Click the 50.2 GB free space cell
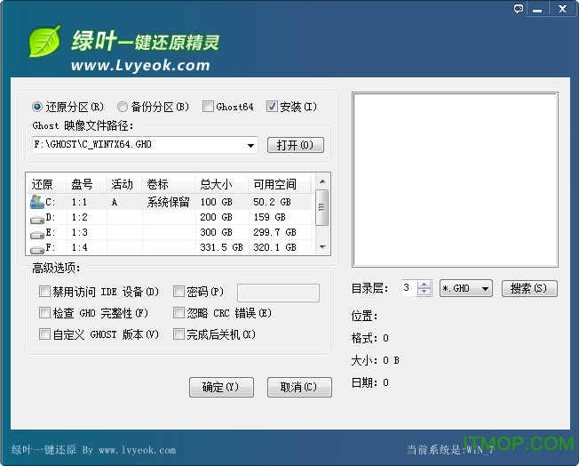This screenshot has width=579, height=466. pyautogui.click(x=272, y=202)
